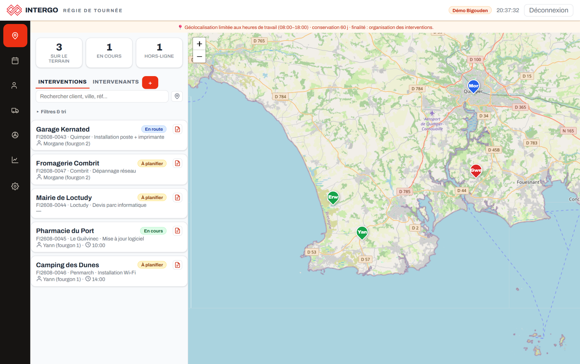Screen dimensions: 580x364
Task: Open the steering wheel sidebar icon
Action: click(15, 135)
